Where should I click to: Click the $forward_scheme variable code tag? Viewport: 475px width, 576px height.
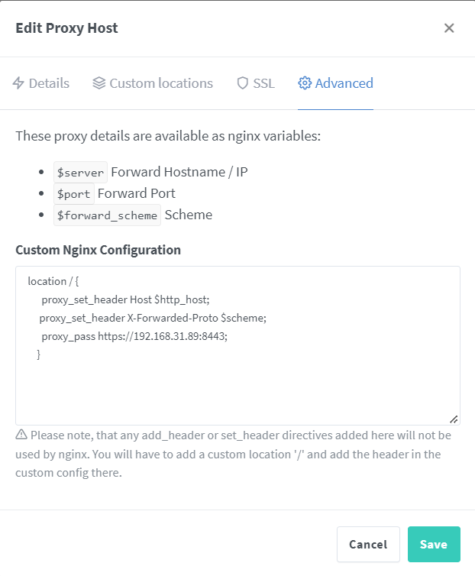107,215
